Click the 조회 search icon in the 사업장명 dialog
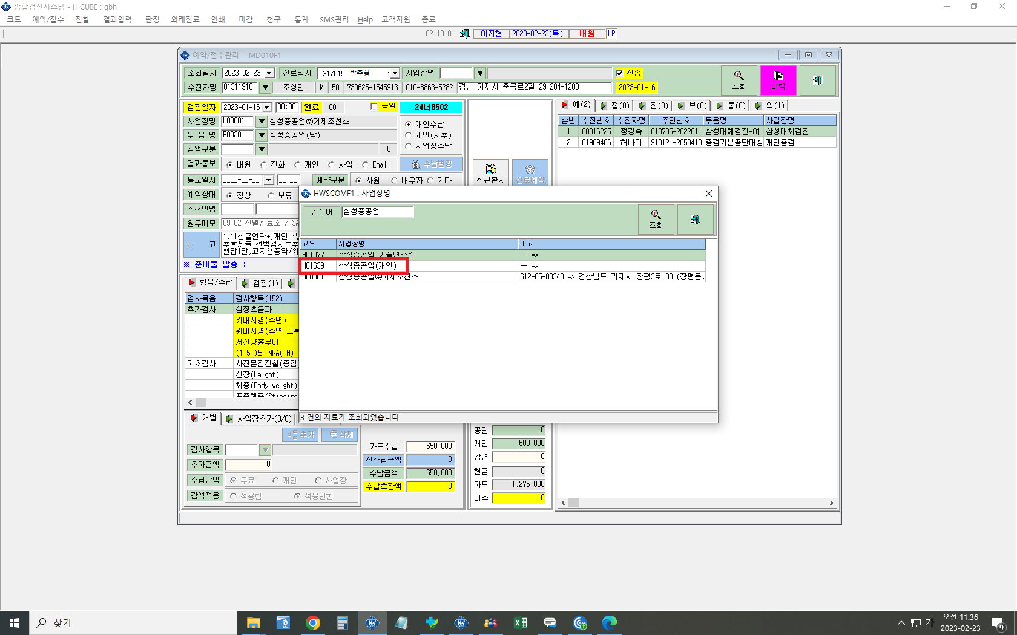This screenshot has height=635, width=1017. pyautogui.click(x=656, y=219)
